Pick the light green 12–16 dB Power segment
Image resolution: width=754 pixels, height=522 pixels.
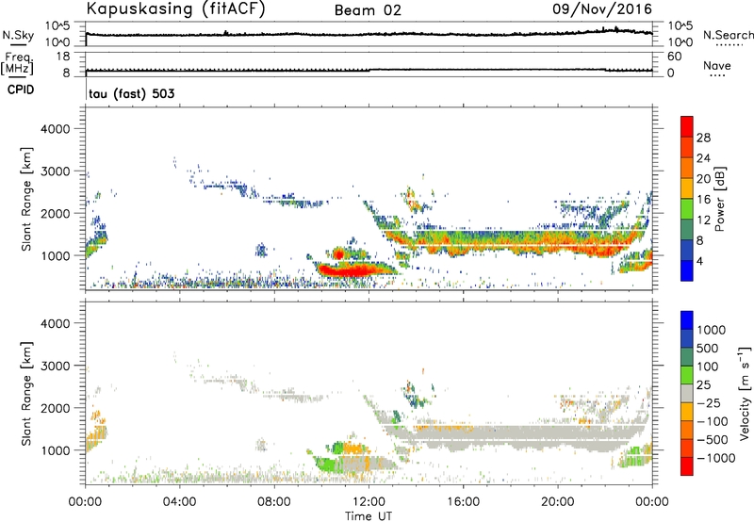point(687,209)
